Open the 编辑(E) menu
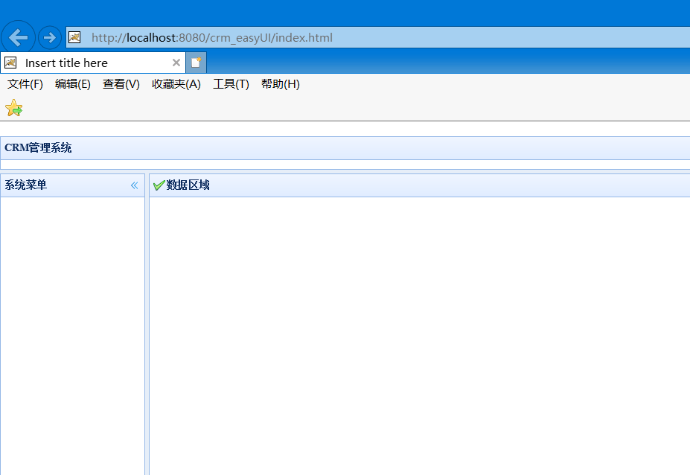 coord(72,84)
